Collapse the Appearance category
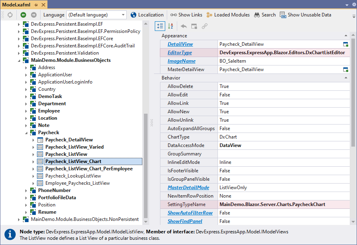This screenshot has width=357, height=245. [x=346, y=36]
